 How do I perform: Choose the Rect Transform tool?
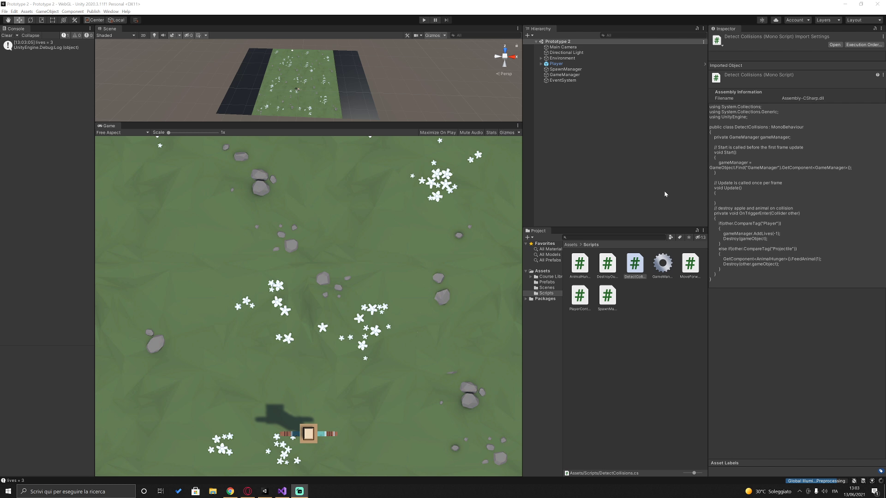click(x=52, y=20)
